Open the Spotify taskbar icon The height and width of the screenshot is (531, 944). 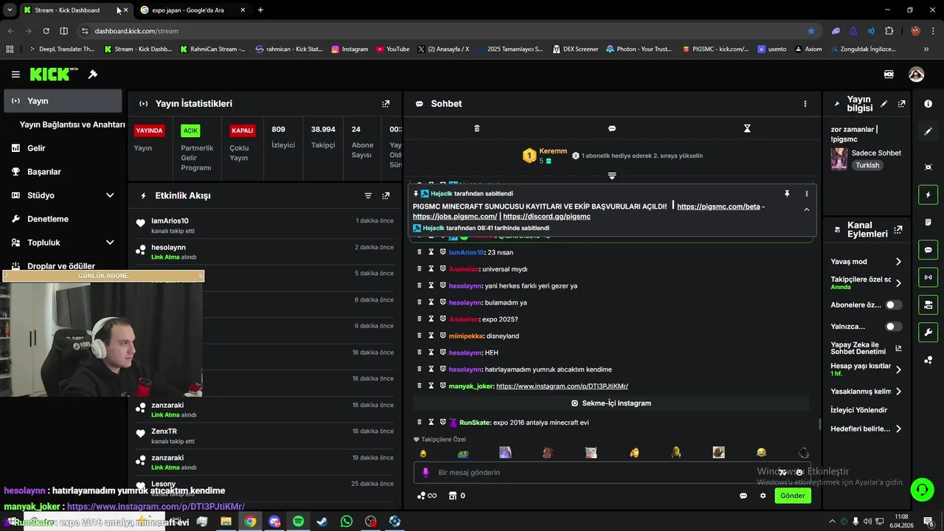point(298,521)
